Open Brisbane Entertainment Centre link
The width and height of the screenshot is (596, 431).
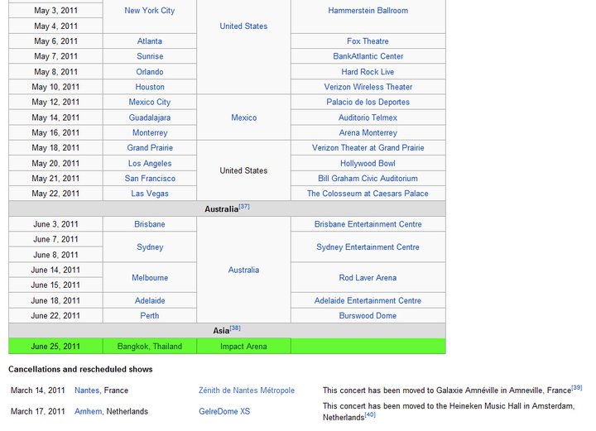(368, 224)
